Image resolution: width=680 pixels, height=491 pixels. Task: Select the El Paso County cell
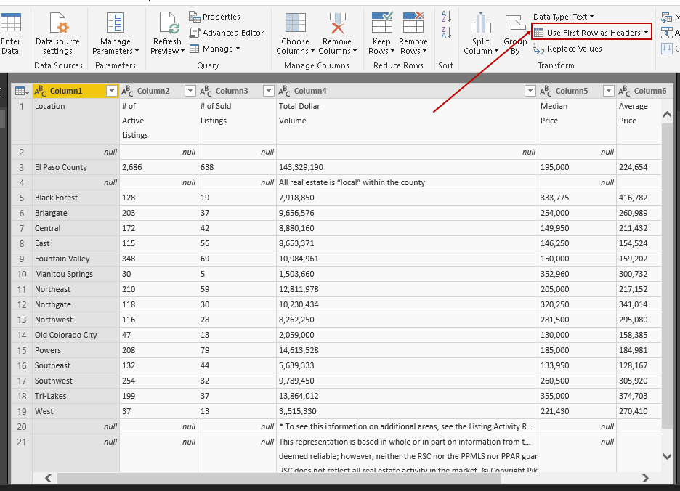(x=61, y=167)
